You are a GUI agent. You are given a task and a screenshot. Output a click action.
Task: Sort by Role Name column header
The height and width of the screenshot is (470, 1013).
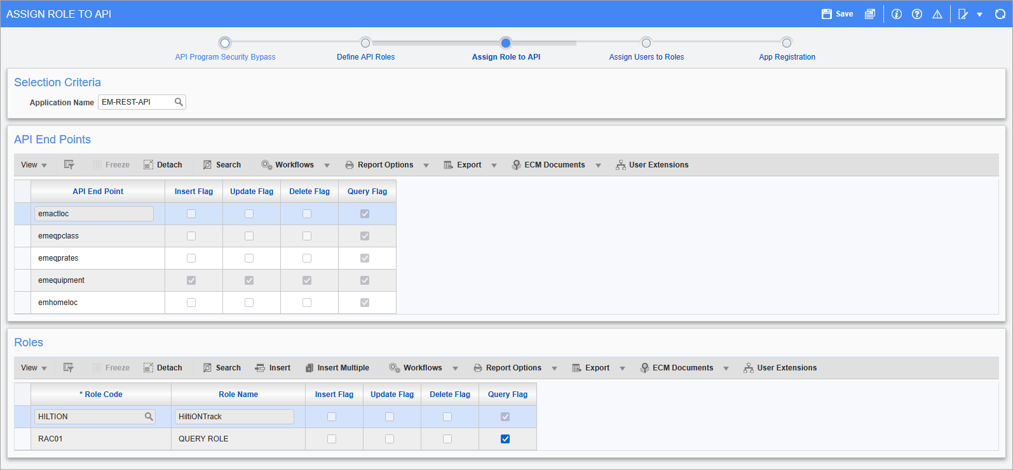point(238,395)
